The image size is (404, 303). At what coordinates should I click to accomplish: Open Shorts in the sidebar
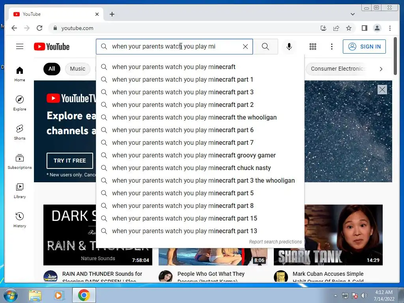(x=20, y=133)
